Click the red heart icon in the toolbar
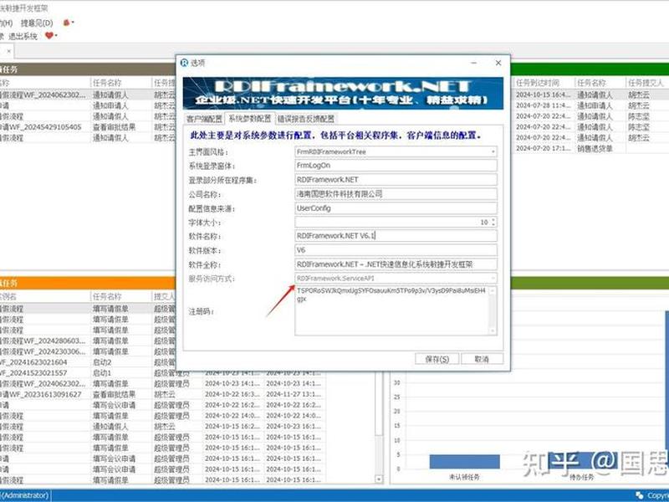 pyautogui.click(x=49, y=36)
